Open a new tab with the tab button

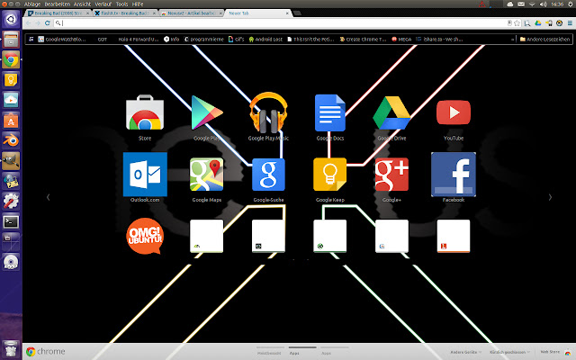pyautogui.click(x=297, y=13)
